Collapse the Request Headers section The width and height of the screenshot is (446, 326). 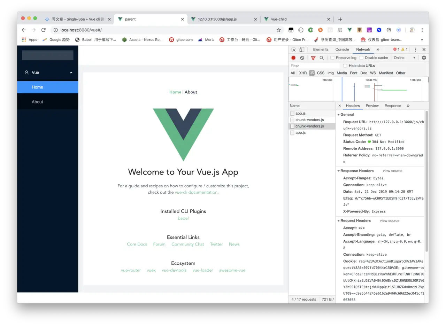pyautogui.click(x=338, y=221)
